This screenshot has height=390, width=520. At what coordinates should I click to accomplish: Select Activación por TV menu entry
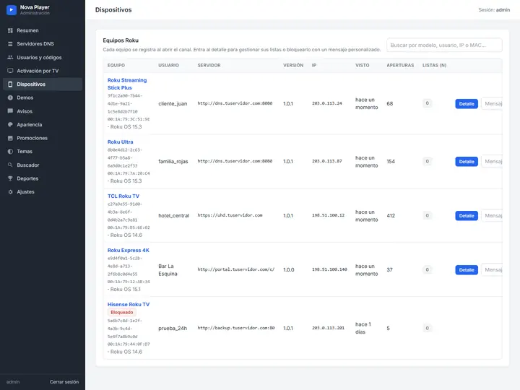pos(43,71)
